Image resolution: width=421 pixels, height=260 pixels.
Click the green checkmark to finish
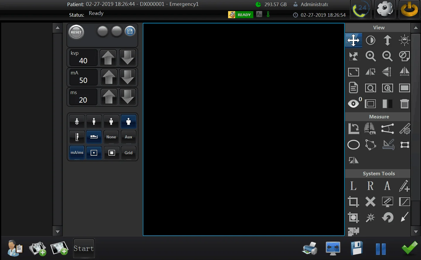pyautogui.click(x=410, y=248)
